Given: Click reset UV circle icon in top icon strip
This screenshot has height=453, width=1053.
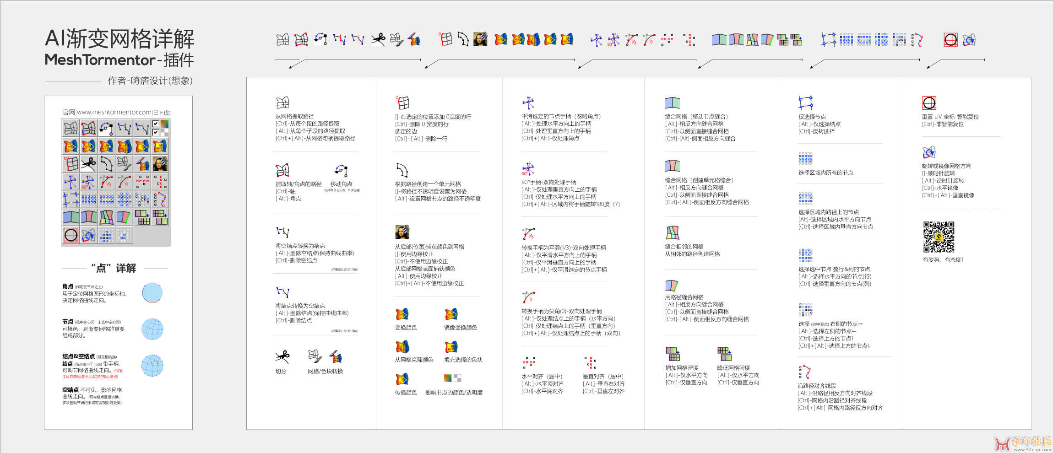Looking at the screenshot, I should tap(950, 40).
